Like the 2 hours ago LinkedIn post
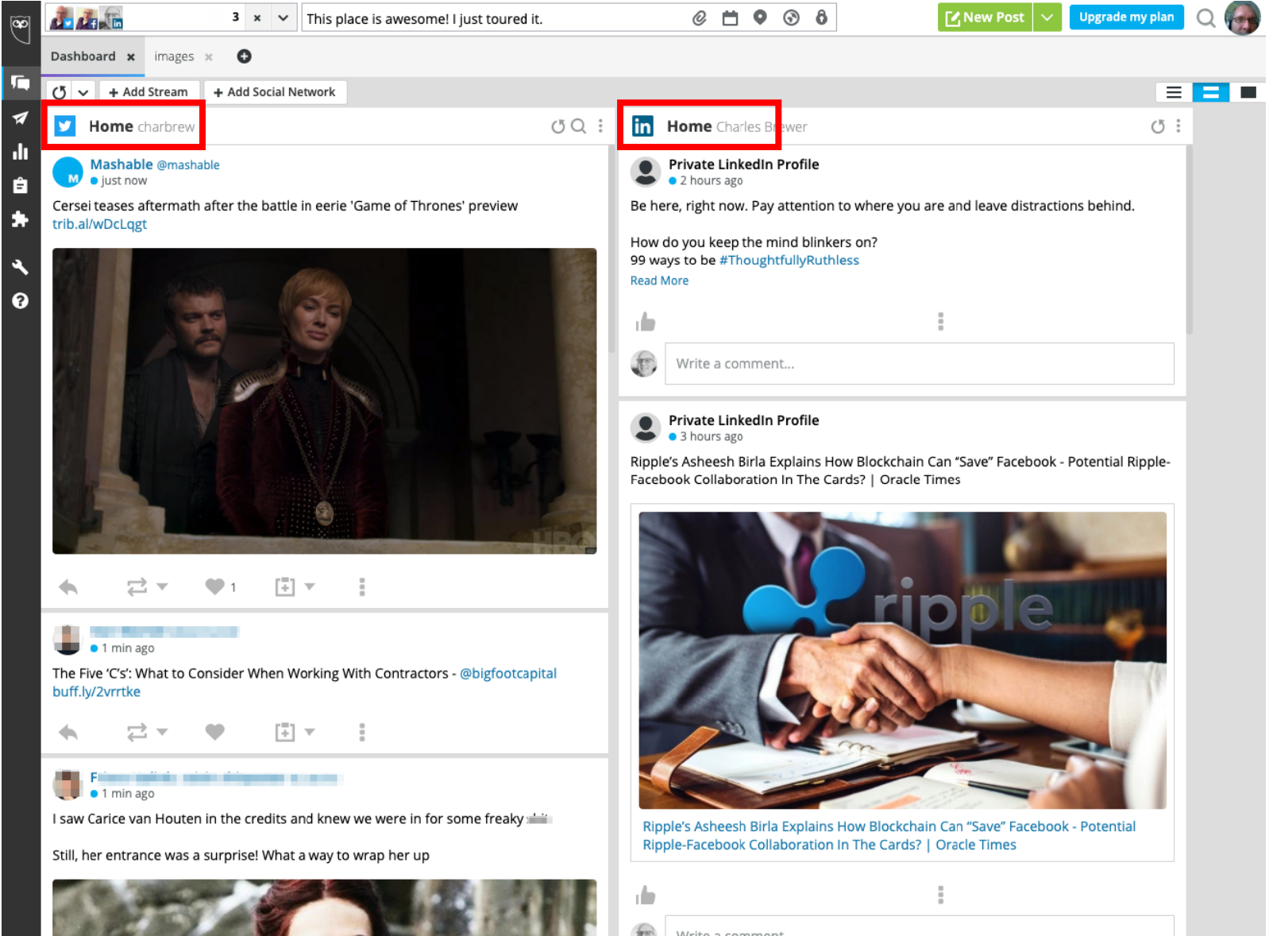Screen dimensions: 1269x936 [x=646, y=322]
